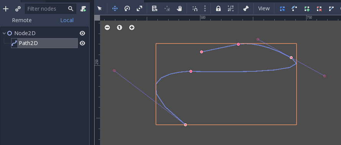Select the upper-right curve point
Screen dimensions: 341x145
click(291, 58)
